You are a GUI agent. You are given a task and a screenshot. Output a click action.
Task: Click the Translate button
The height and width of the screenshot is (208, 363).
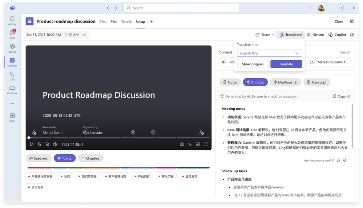pos(286,64)
